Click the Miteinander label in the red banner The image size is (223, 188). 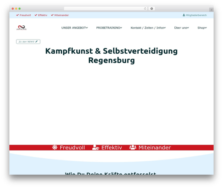point(155,148)
